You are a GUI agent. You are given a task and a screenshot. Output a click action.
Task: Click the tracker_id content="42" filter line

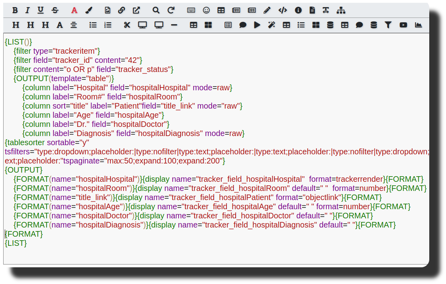coord(78,60)
